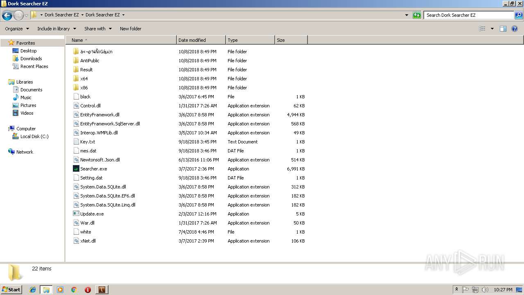This screenshot has width=524, height=295.
Task: Select Local Disk (C:) in sidebar
Action: (34, 136)
